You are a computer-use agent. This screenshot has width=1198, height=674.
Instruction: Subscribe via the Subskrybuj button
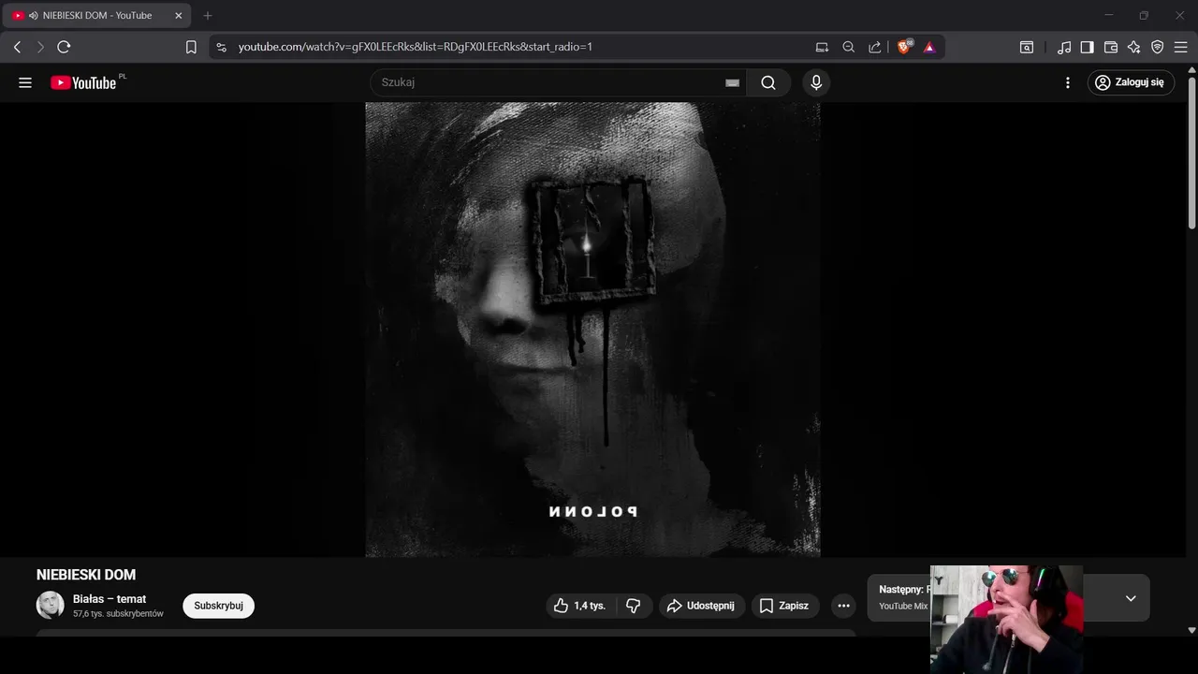[218, 606]
